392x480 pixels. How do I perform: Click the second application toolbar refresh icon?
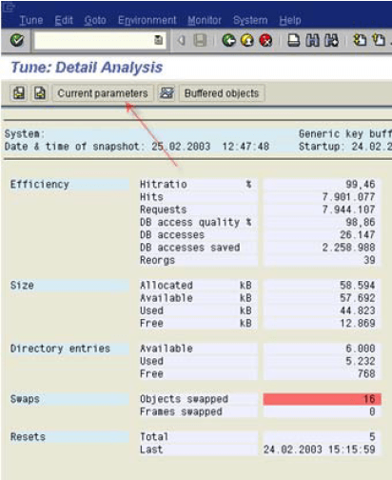coord(40,93)
